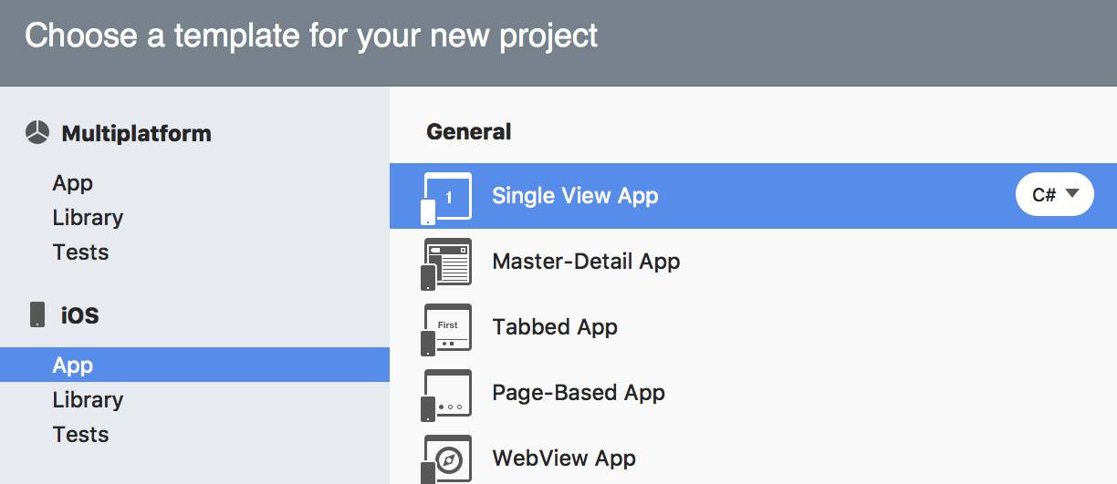This screenshot has height=484, width=1117.
Task: Select App under Multiplatform
Action: pyautogui.click(x=73, y=183)
